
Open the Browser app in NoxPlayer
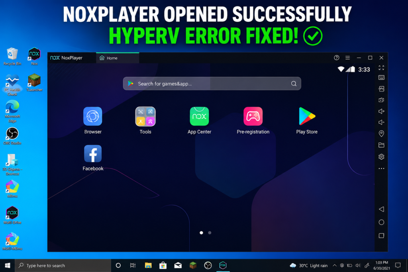(92, 117)
